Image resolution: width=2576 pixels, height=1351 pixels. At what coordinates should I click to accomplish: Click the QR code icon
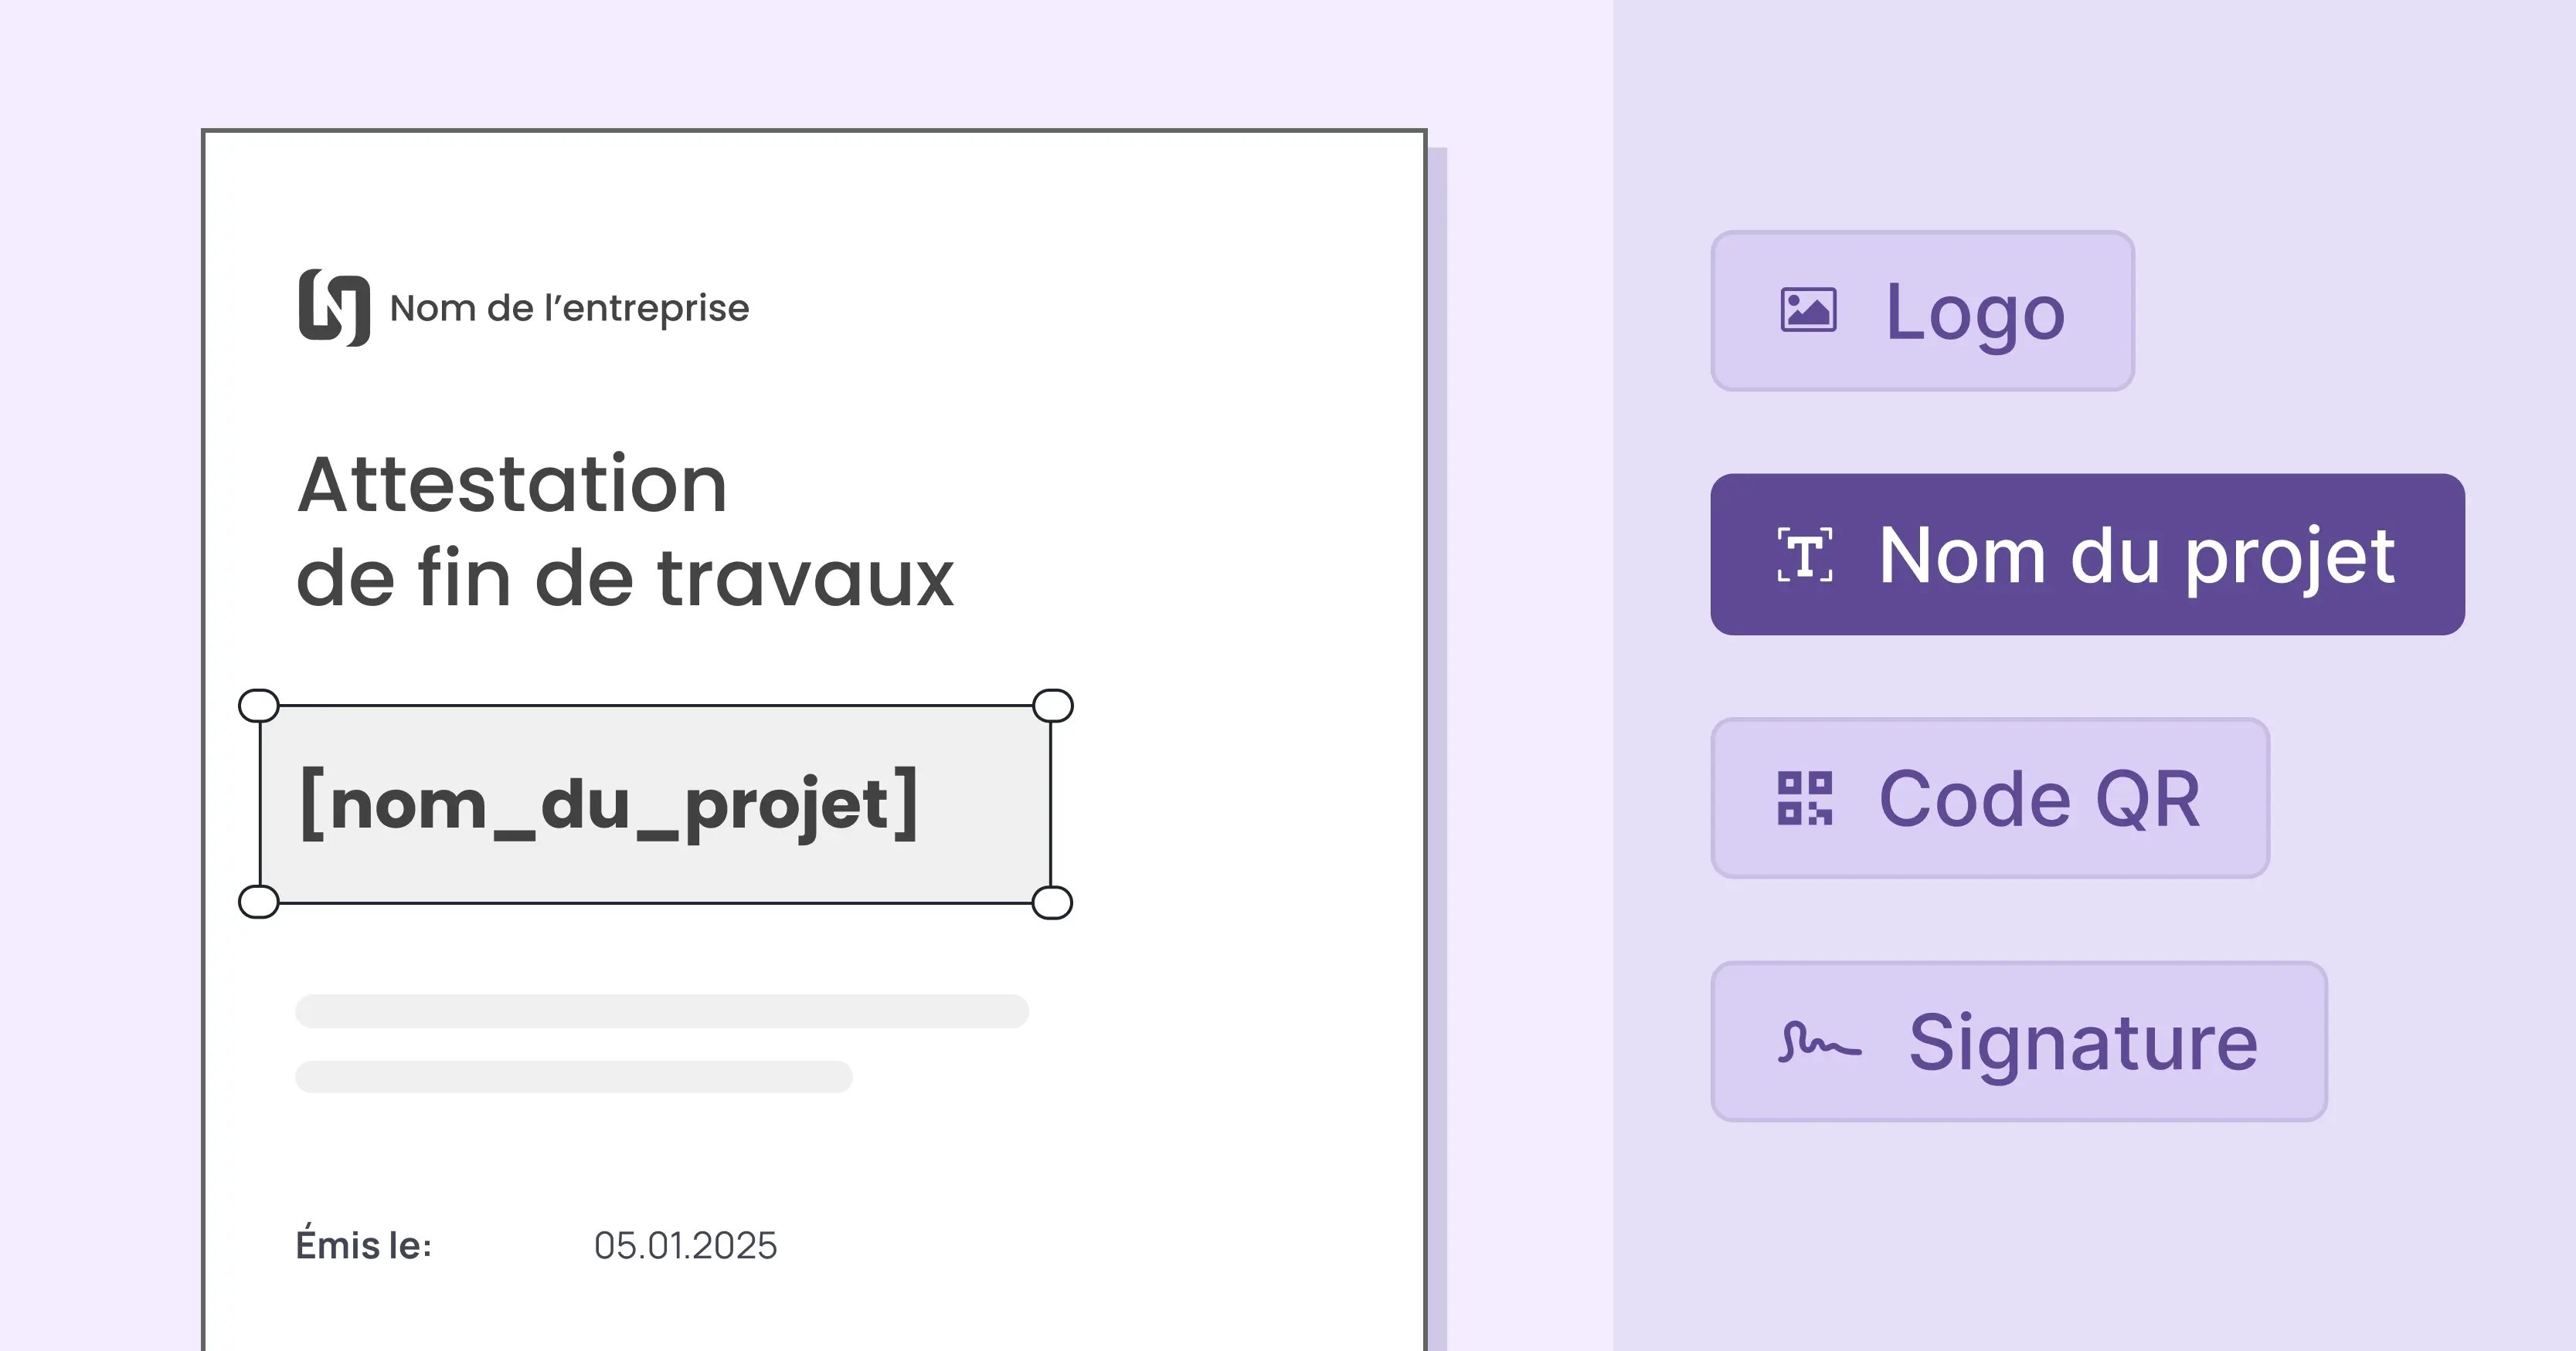point(1804,798)
